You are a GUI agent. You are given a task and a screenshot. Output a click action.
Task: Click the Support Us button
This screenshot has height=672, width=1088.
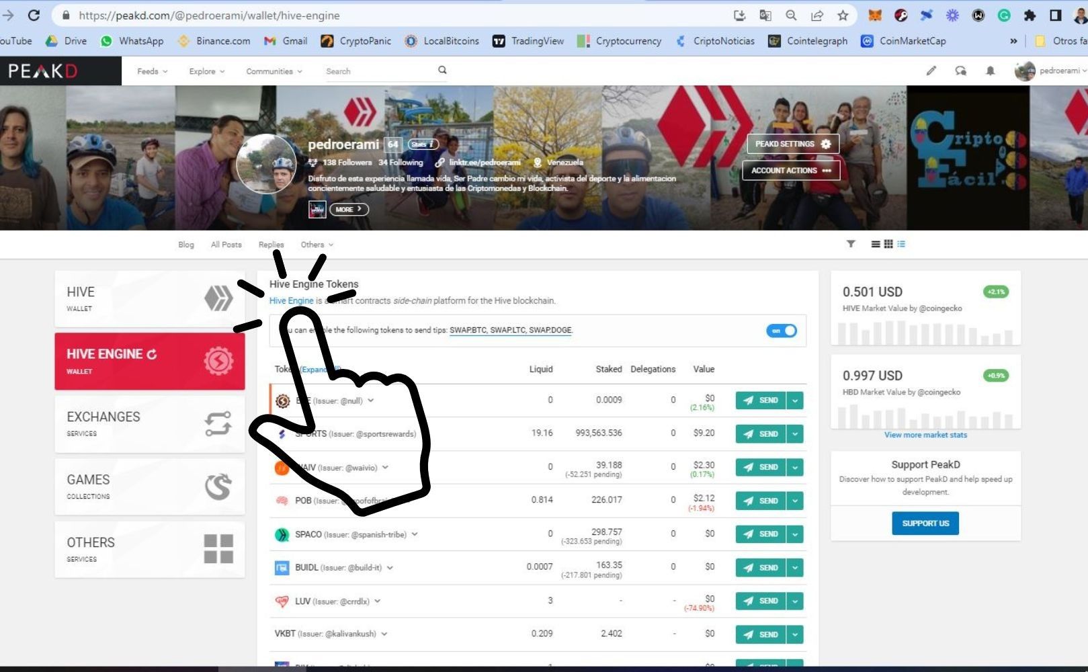(x=925, y=523)
